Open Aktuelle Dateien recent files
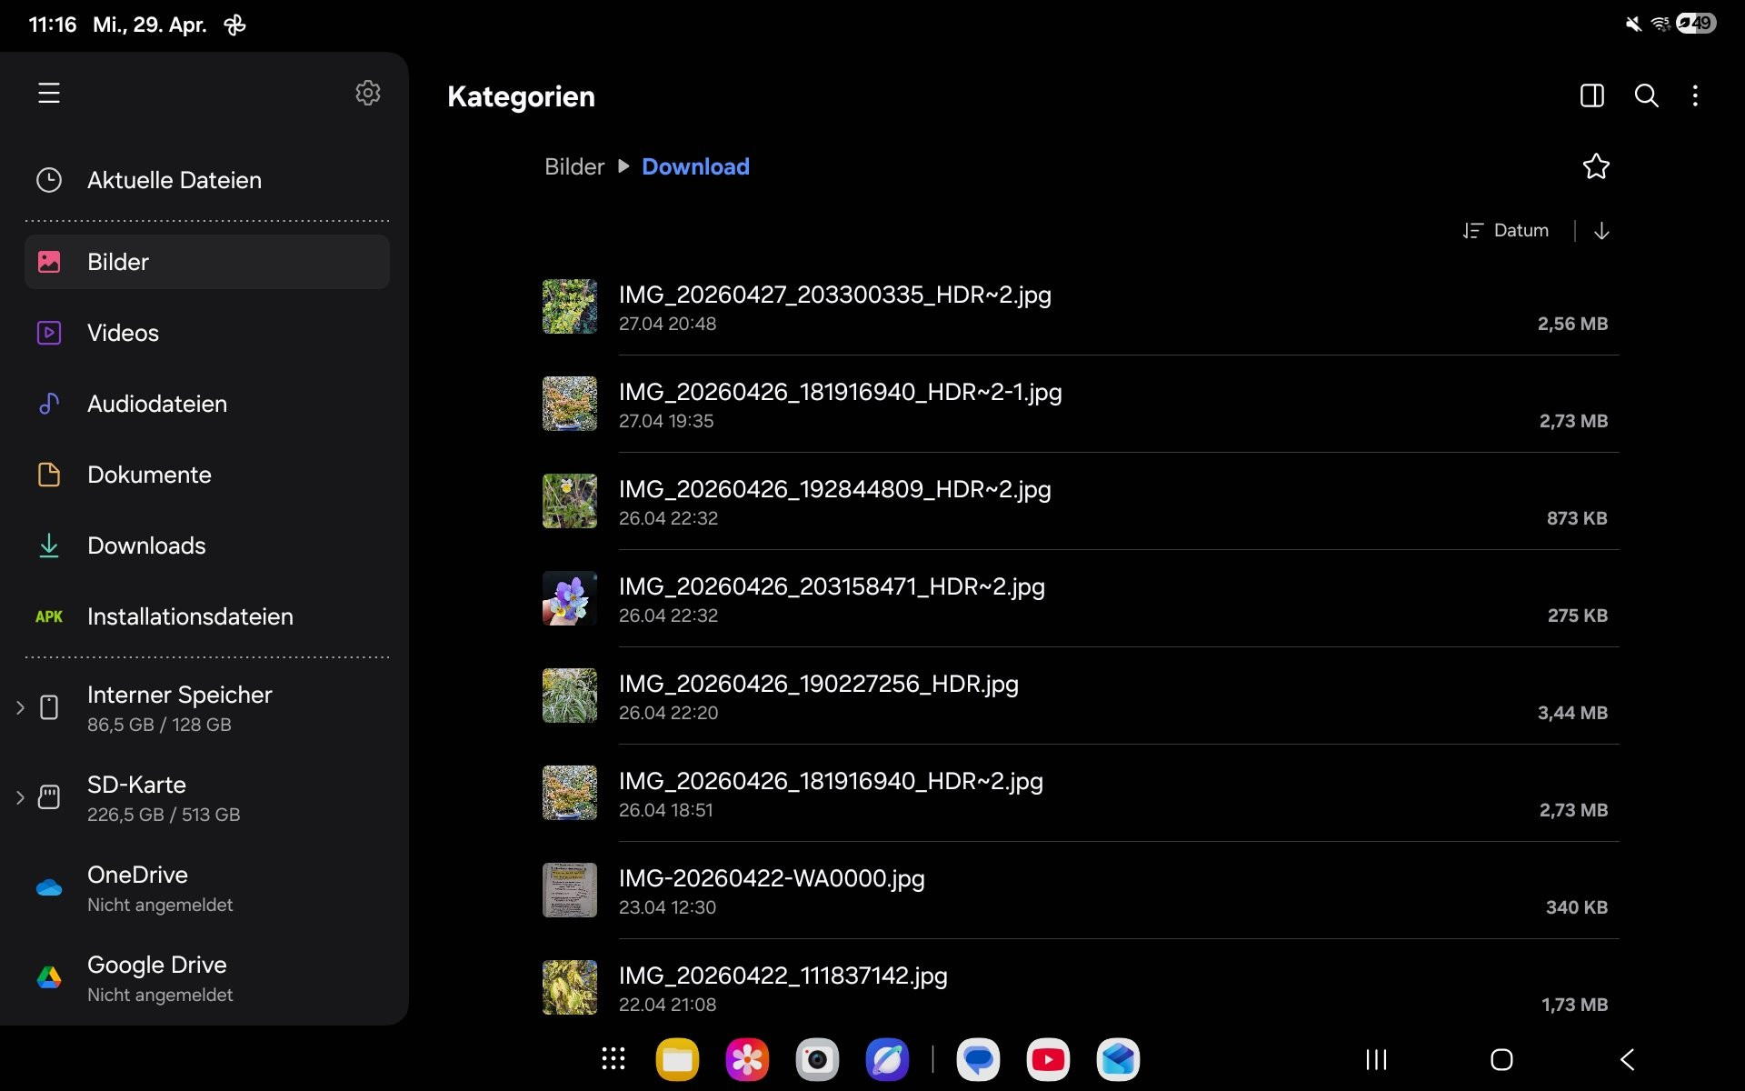The width and height of the screenshot is (1745, 1091). 207,180
